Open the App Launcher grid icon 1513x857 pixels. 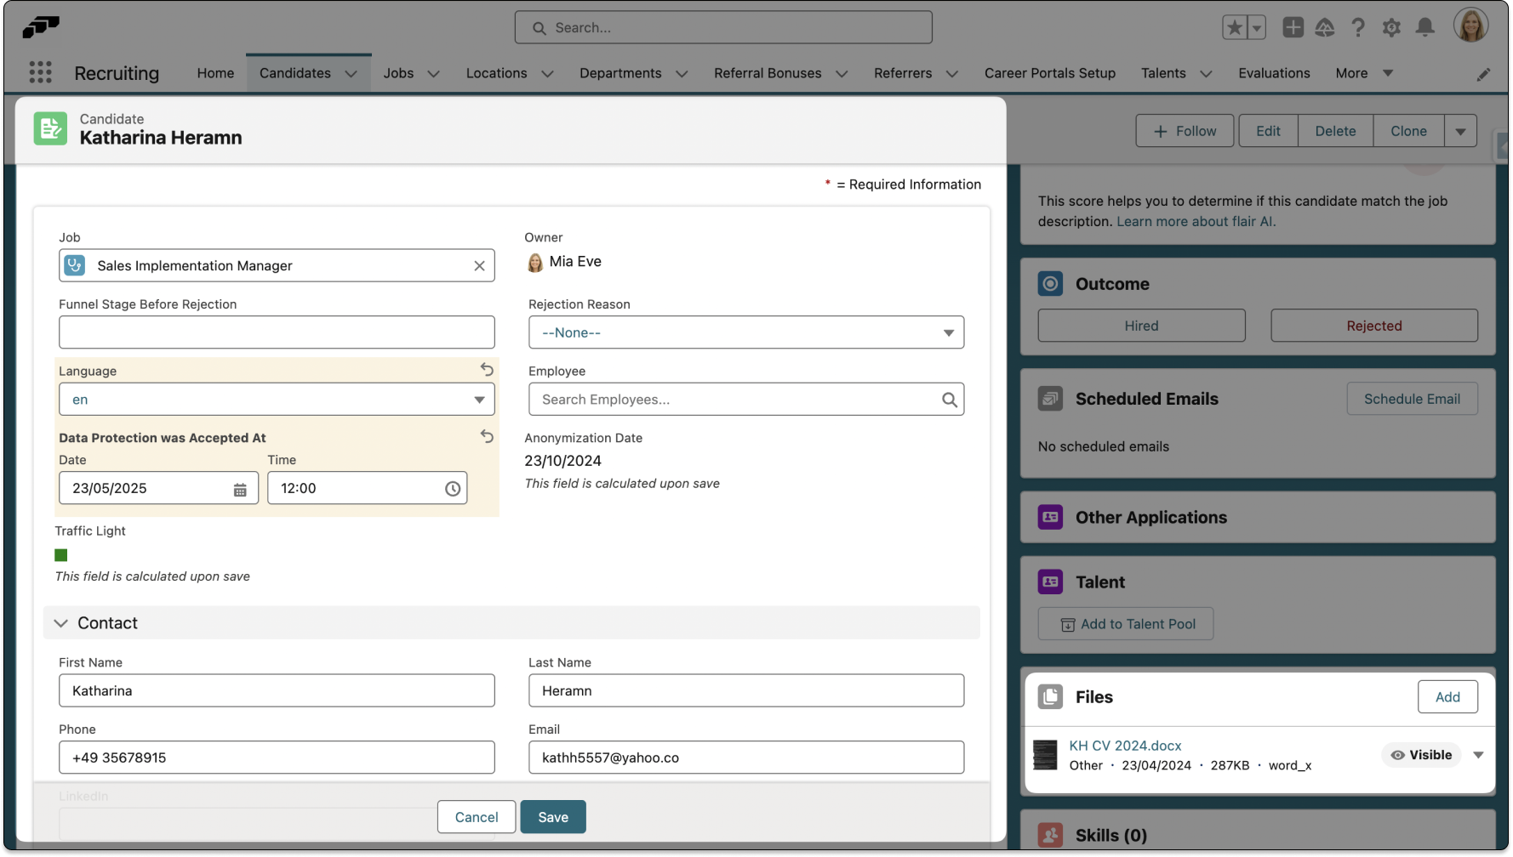tap(40, 73)
